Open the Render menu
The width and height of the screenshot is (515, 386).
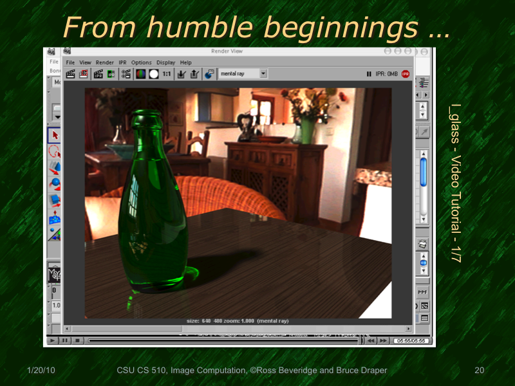click(x=104, y=62)
